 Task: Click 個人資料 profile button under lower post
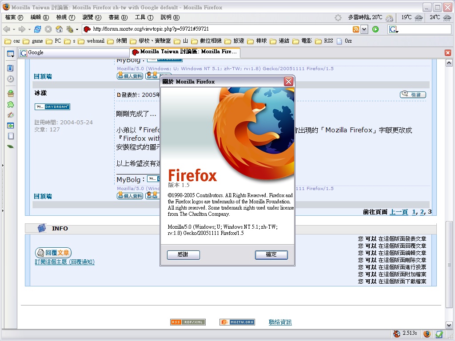[130, 196]
